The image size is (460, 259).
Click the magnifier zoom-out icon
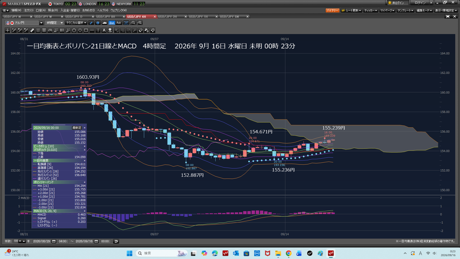tap(133, 23)
